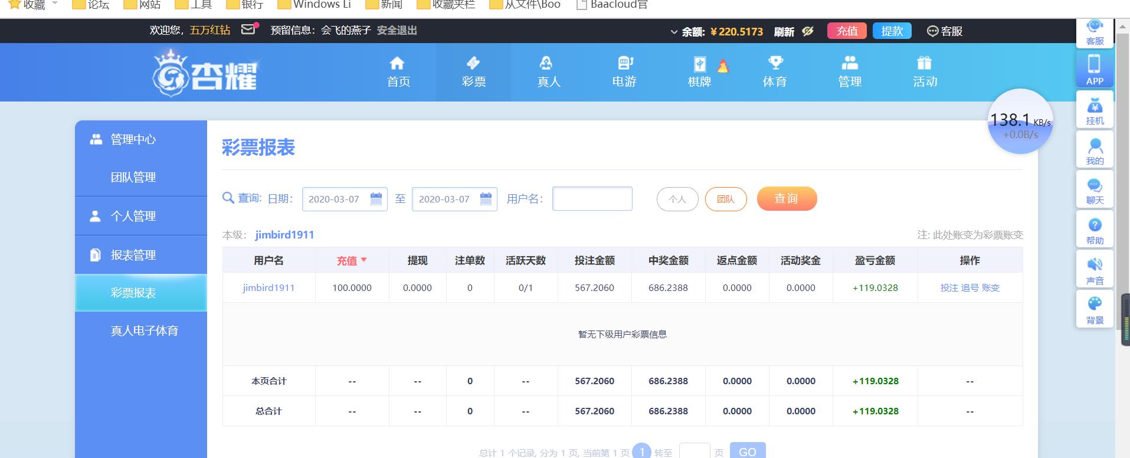This screenshot has width=1130, height=458.
Task: Toggle balance visibility eye icon
Action: [808, 31]
